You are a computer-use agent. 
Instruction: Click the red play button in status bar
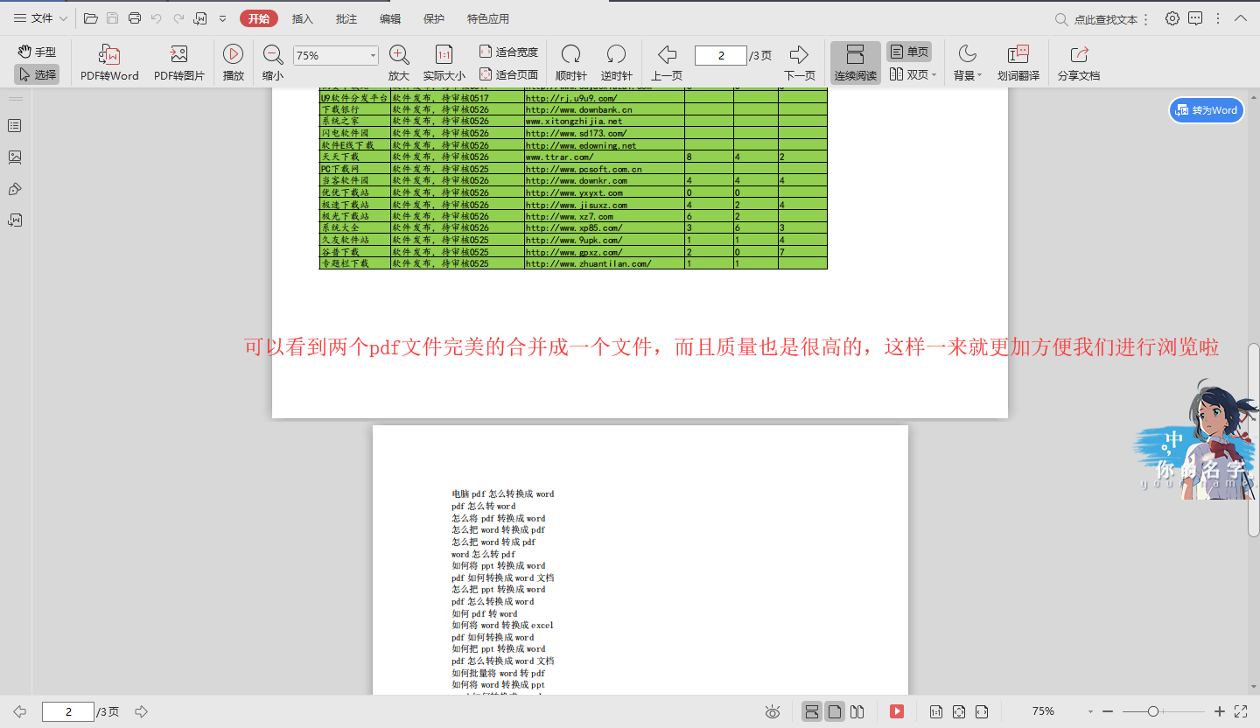coord(897,711)
